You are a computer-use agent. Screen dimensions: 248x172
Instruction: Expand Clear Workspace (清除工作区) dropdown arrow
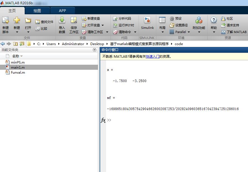tap(107, 32)
